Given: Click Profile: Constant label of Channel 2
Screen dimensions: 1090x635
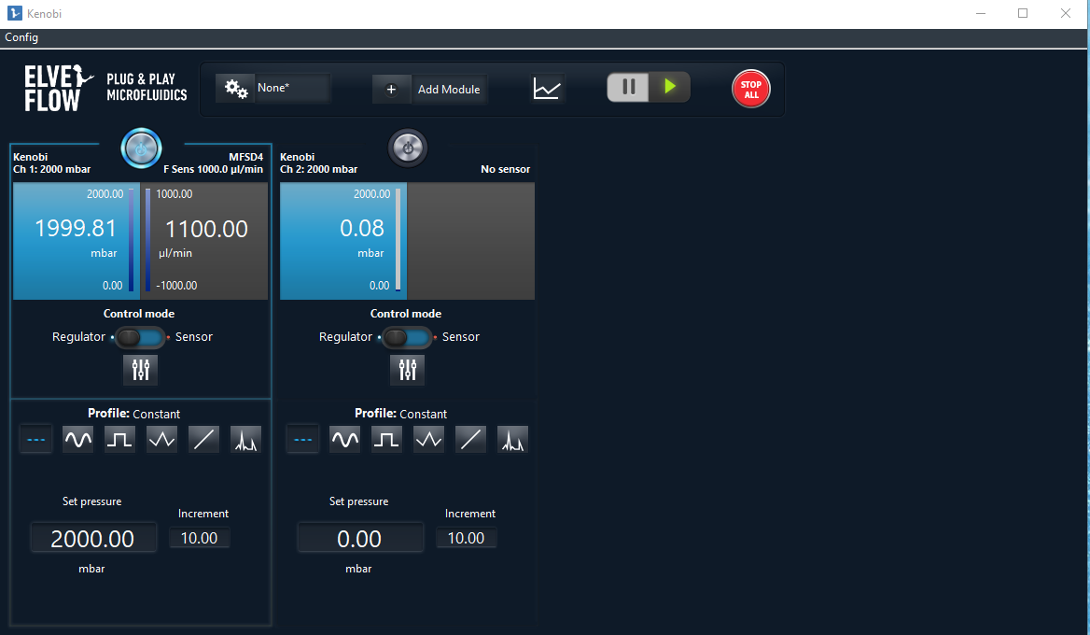Looking at the screenshot, I should point(401,414).
